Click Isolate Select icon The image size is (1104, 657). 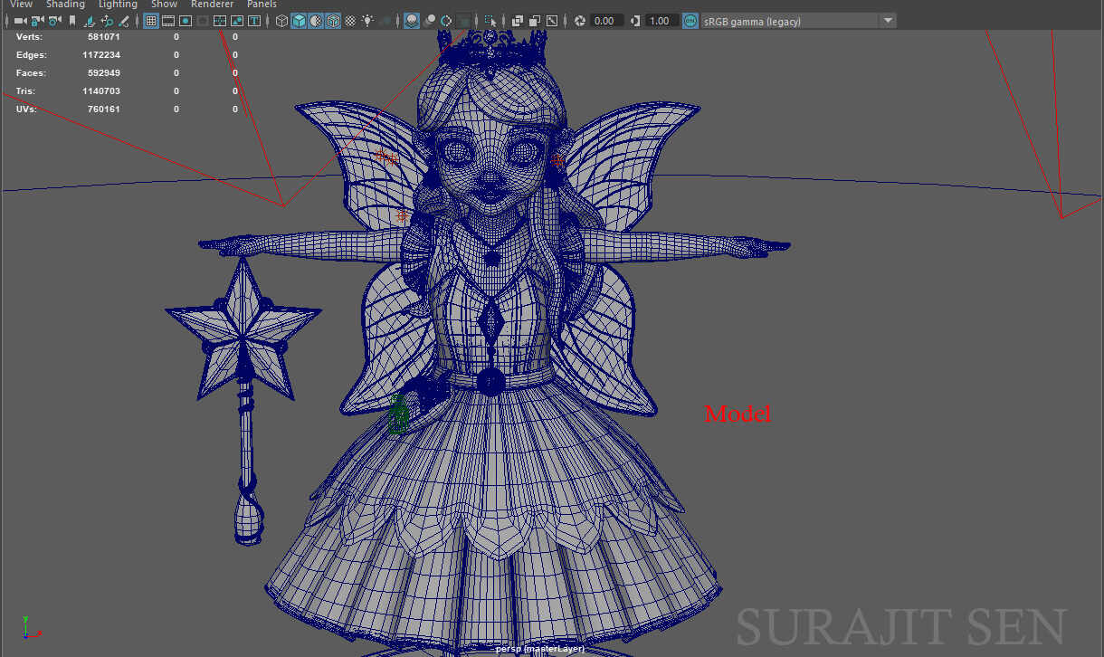tap(490, 20)
